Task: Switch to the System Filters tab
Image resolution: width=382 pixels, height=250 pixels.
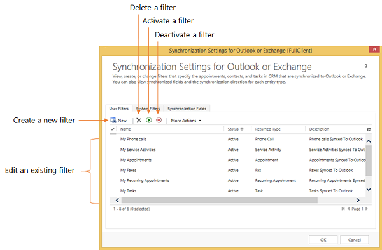Action: [148, 109]
